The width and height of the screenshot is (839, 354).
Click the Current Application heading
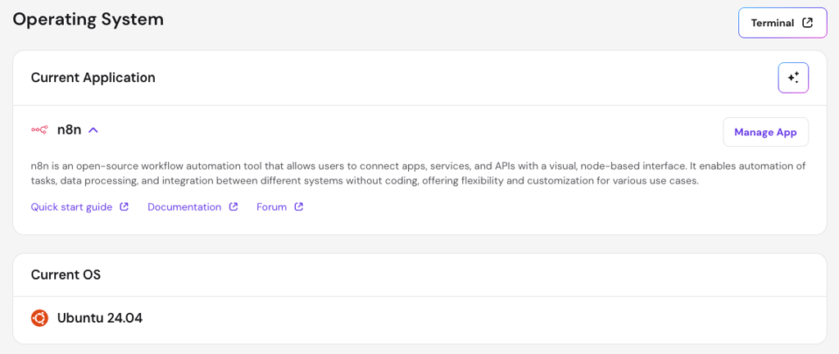pos(93,78)
